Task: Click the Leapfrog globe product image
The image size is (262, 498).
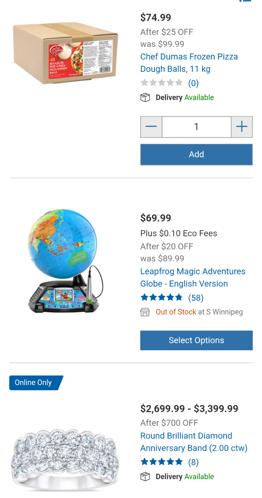Action: click(x=65, y=261)
